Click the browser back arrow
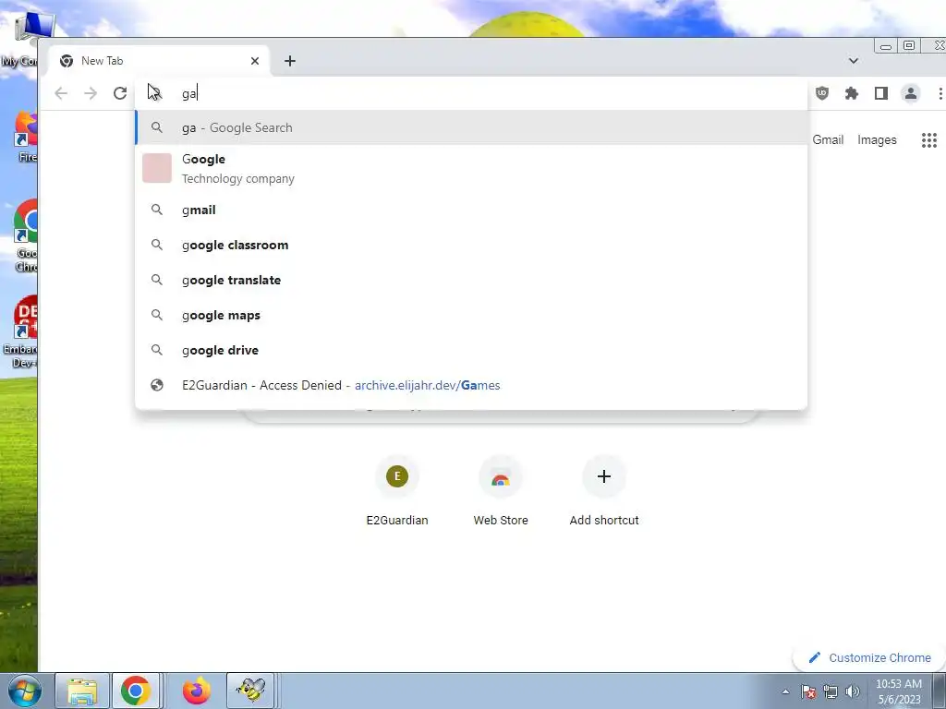This screenshot has width=946, height=709. (61, 93)
